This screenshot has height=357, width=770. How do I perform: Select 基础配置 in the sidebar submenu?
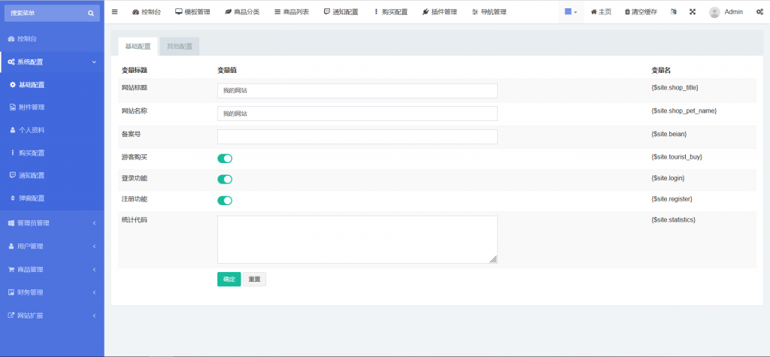click(x=52, y=84)
